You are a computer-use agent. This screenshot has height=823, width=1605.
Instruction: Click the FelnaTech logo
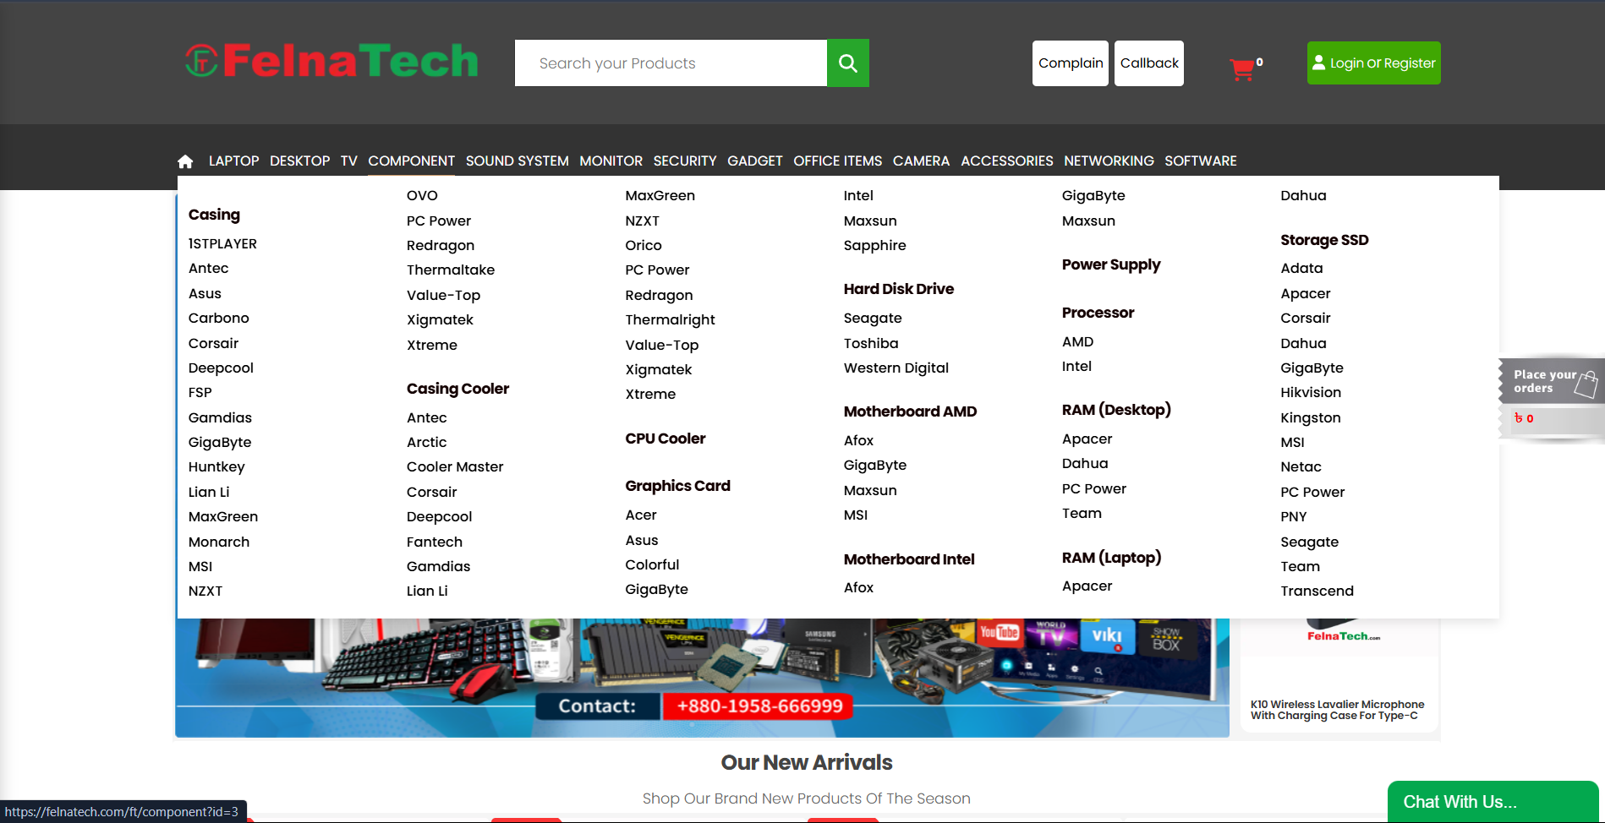coord(331,61)
